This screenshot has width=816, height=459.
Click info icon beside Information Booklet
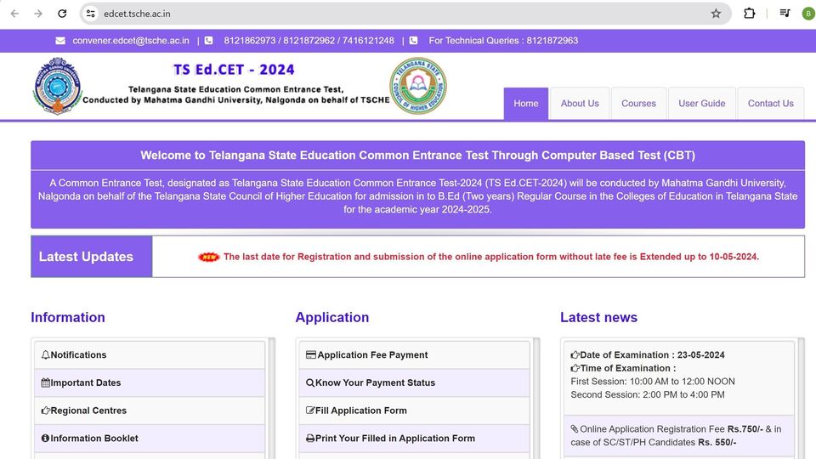(45, 439)
